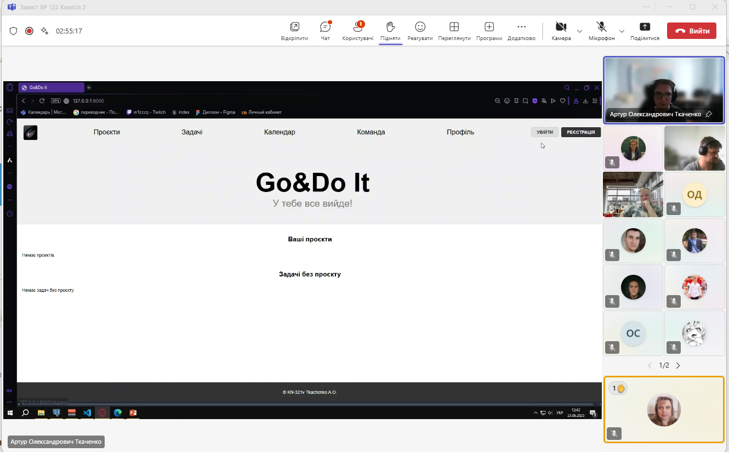Go to next page of participant tiles
The height and width of the screenshot is (452, 729).
click(x=678, y=365)
